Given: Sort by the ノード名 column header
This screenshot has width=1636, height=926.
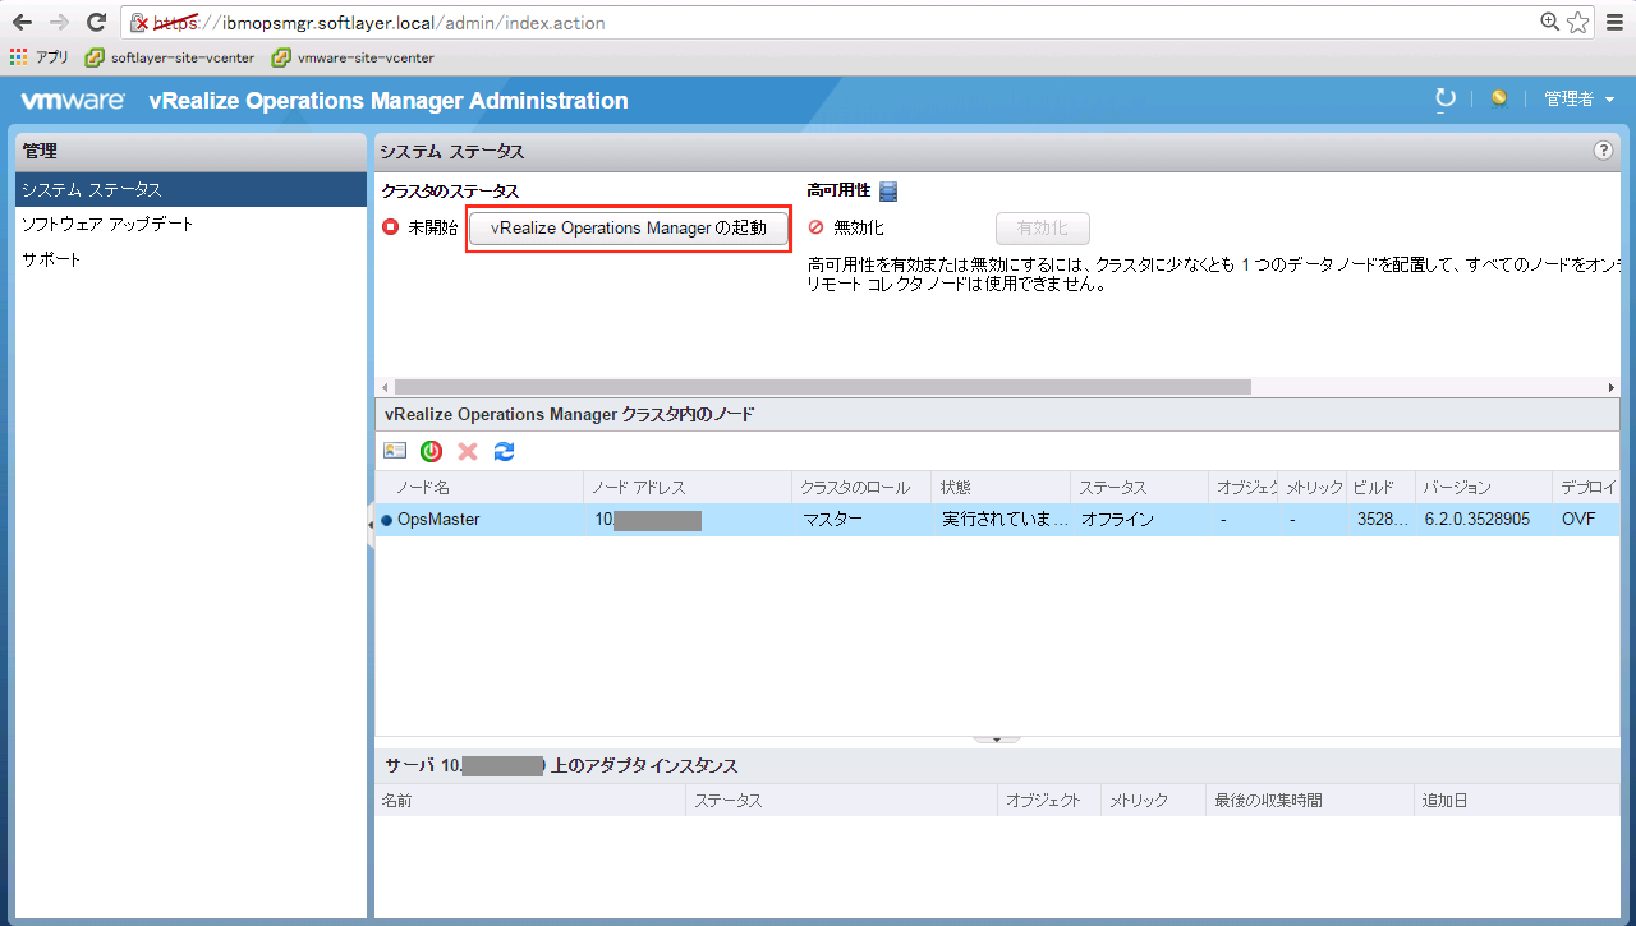Looking at the screenshot, I should point(424,487).
